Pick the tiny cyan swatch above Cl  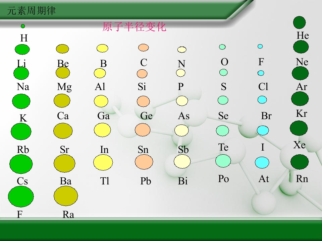click(x=261, y=73)
